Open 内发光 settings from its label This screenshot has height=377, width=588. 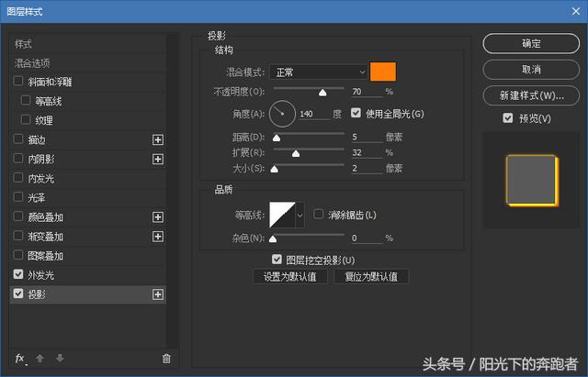click(40, 179)
